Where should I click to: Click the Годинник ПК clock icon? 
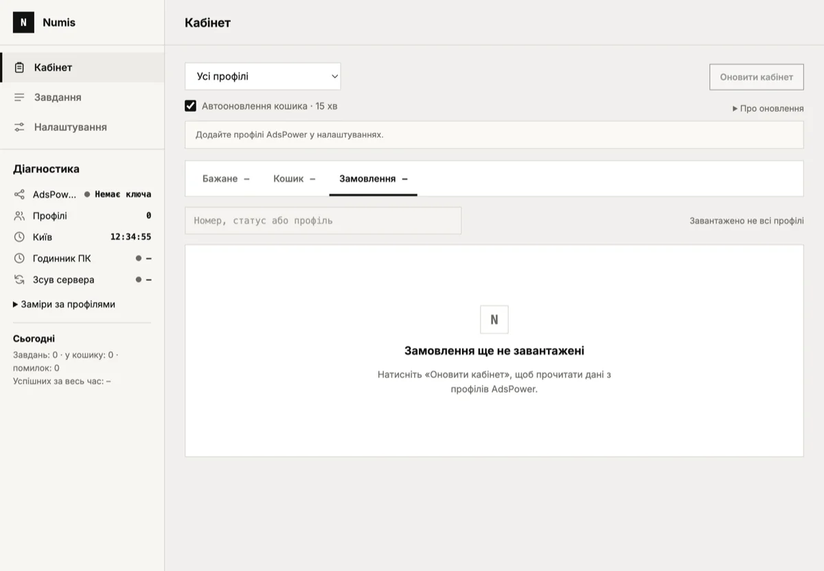coord(19,258)
